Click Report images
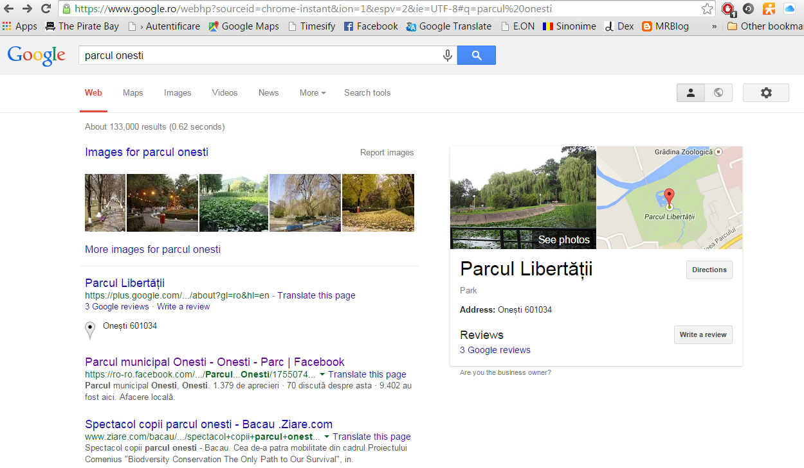 [387, 153]
